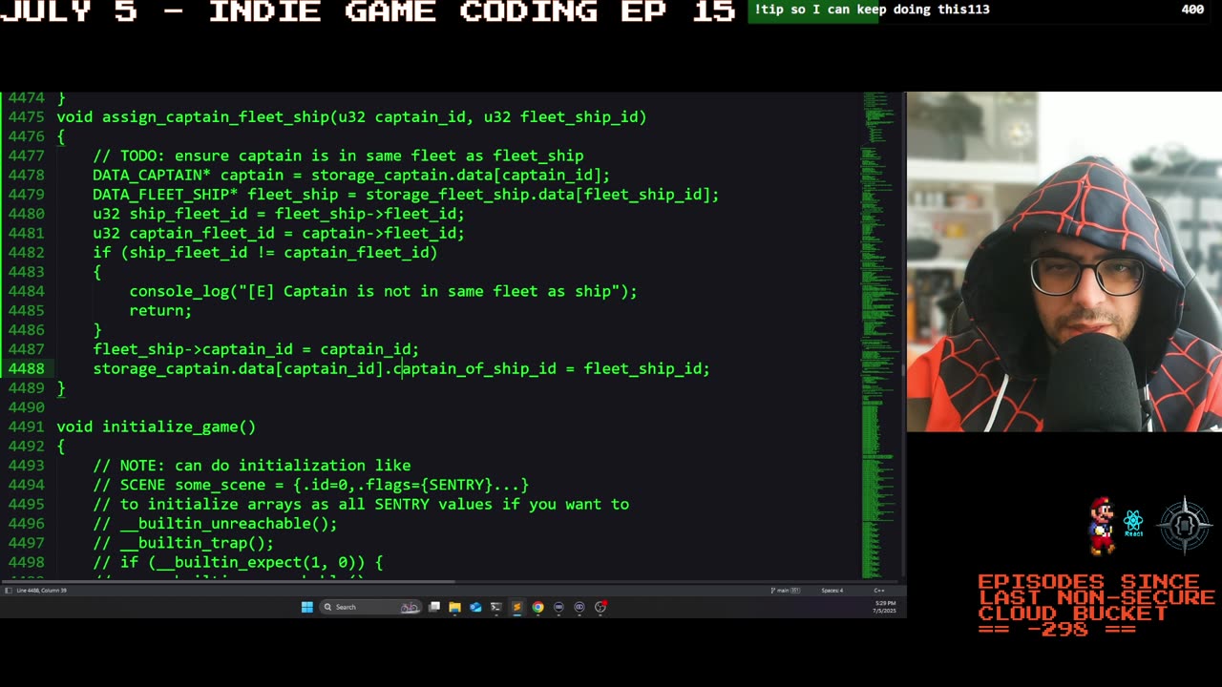Click the function name assign_captain_fleet_ship

point(215,117)
